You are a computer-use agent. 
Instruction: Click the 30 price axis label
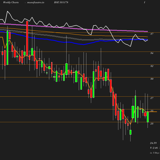point(152,79)
